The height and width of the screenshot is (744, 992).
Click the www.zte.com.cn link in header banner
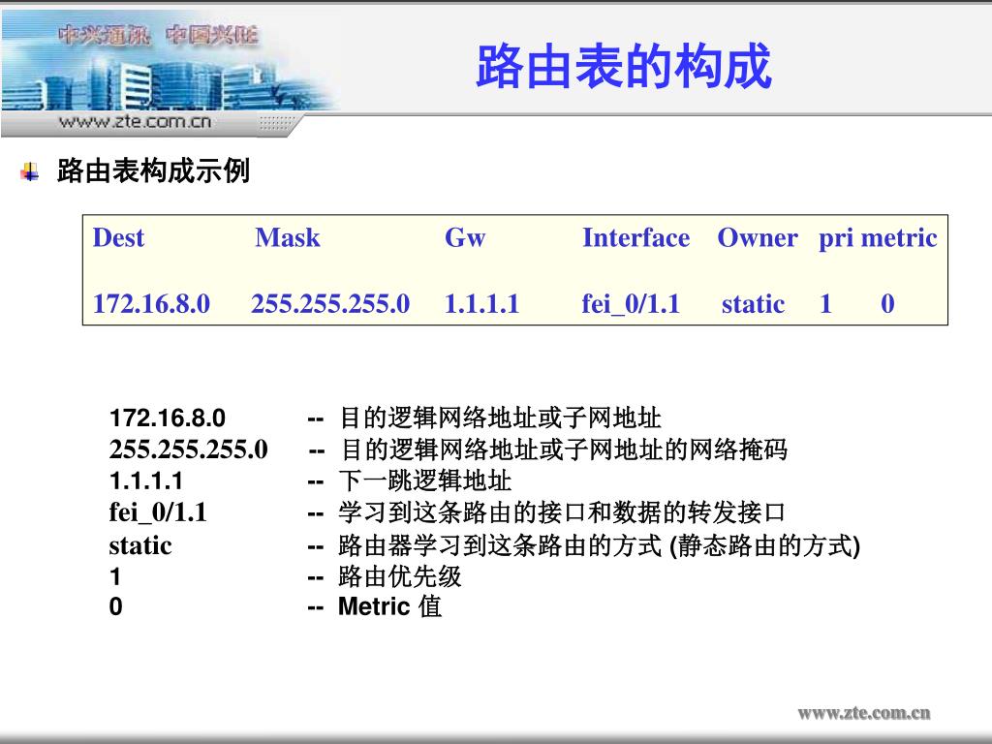click(135, 121)
